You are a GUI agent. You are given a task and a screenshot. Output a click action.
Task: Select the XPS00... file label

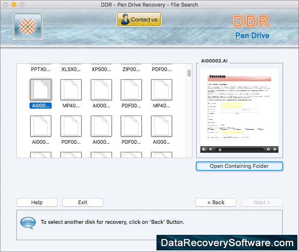pyautogui.click(x=101, y=69)
